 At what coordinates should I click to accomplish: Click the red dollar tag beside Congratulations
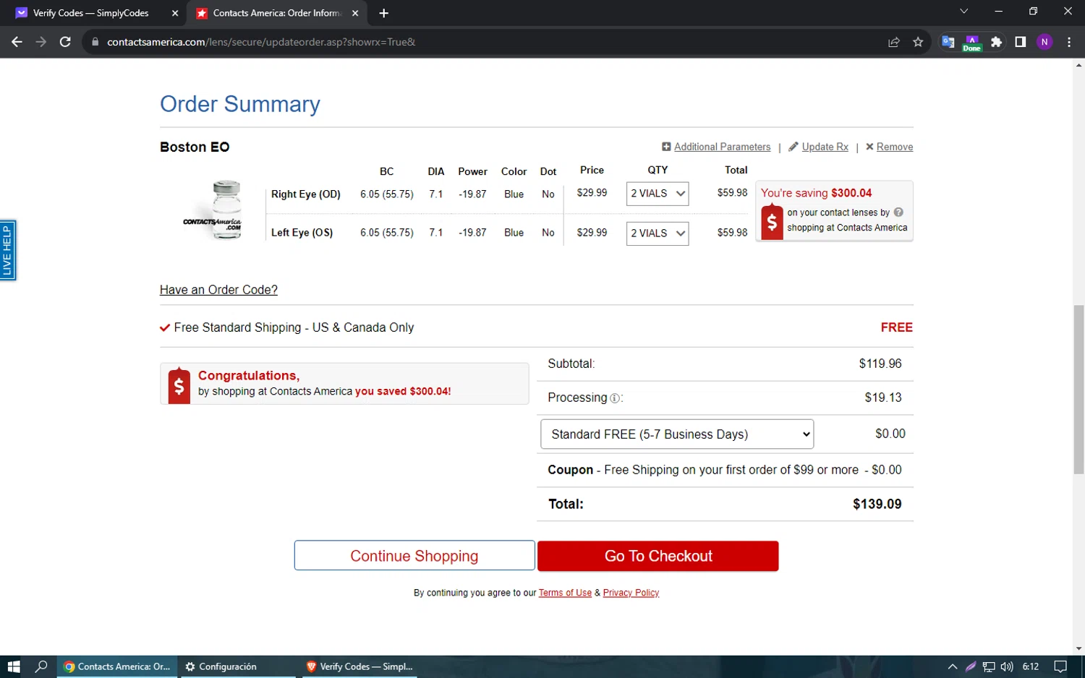click(x=179, y=385)
